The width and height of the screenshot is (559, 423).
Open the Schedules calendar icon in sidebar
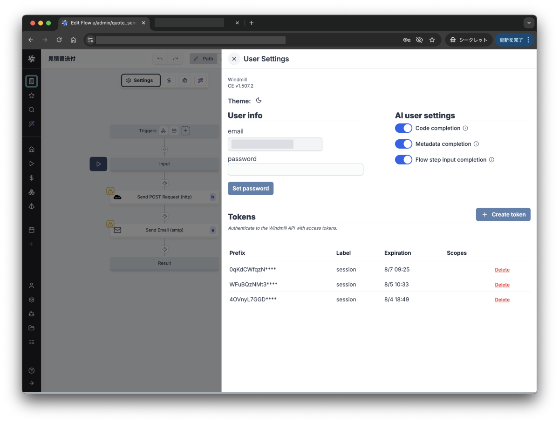(32, 230)
